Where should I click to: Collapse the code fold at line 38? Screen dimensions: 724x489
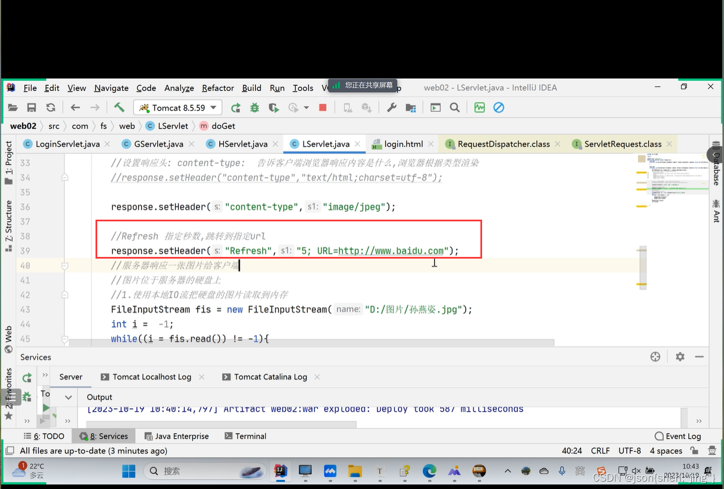(x=64, y=236)
